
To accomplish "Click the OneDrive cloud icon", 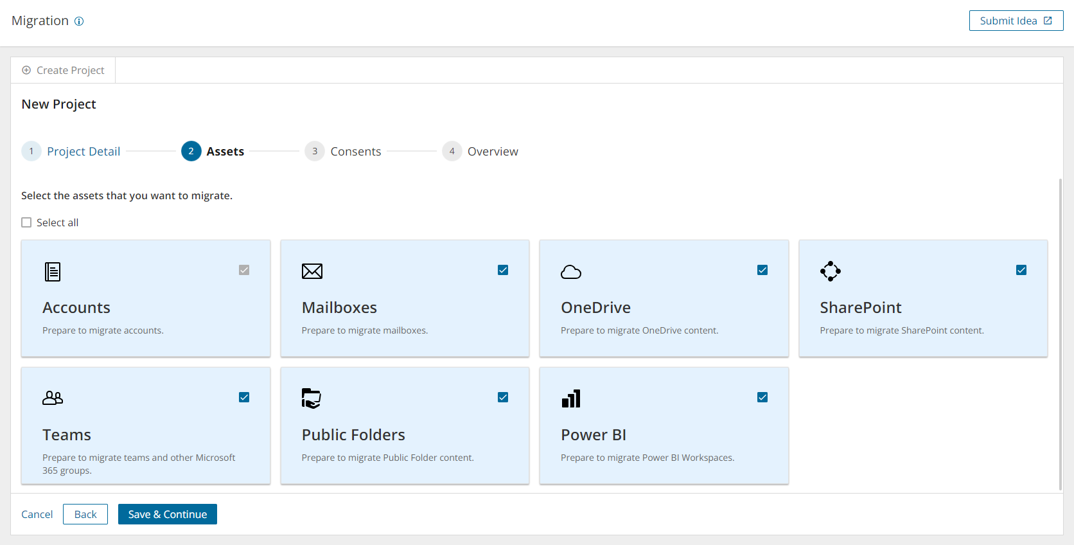I will point(571,272).
